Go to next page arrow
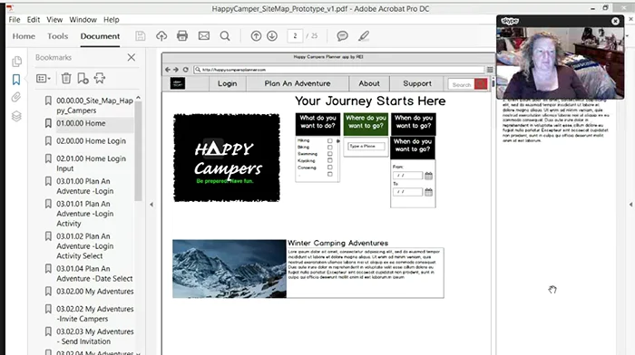This screenshot has height=355, width=635. point(272,36)
